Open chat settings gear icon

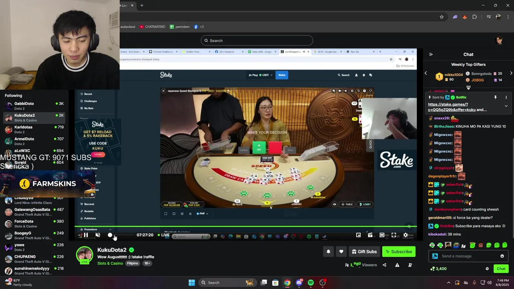point(487,269)
